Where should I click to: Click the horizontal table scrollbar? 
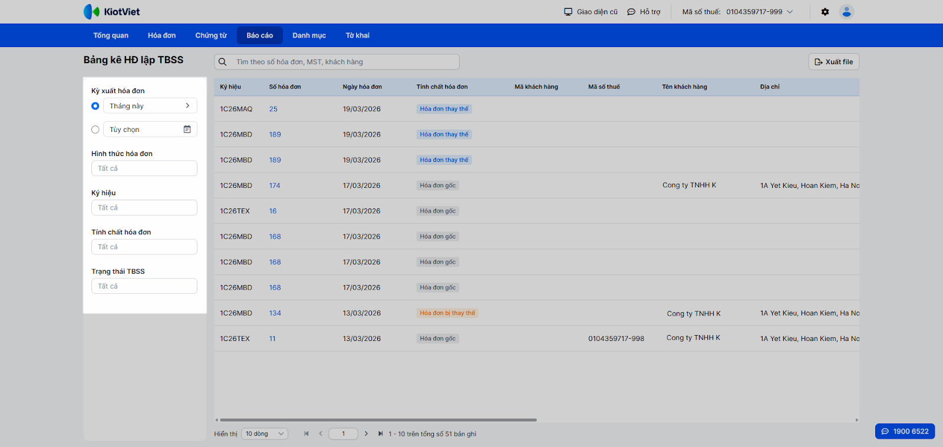pos(378,420)
